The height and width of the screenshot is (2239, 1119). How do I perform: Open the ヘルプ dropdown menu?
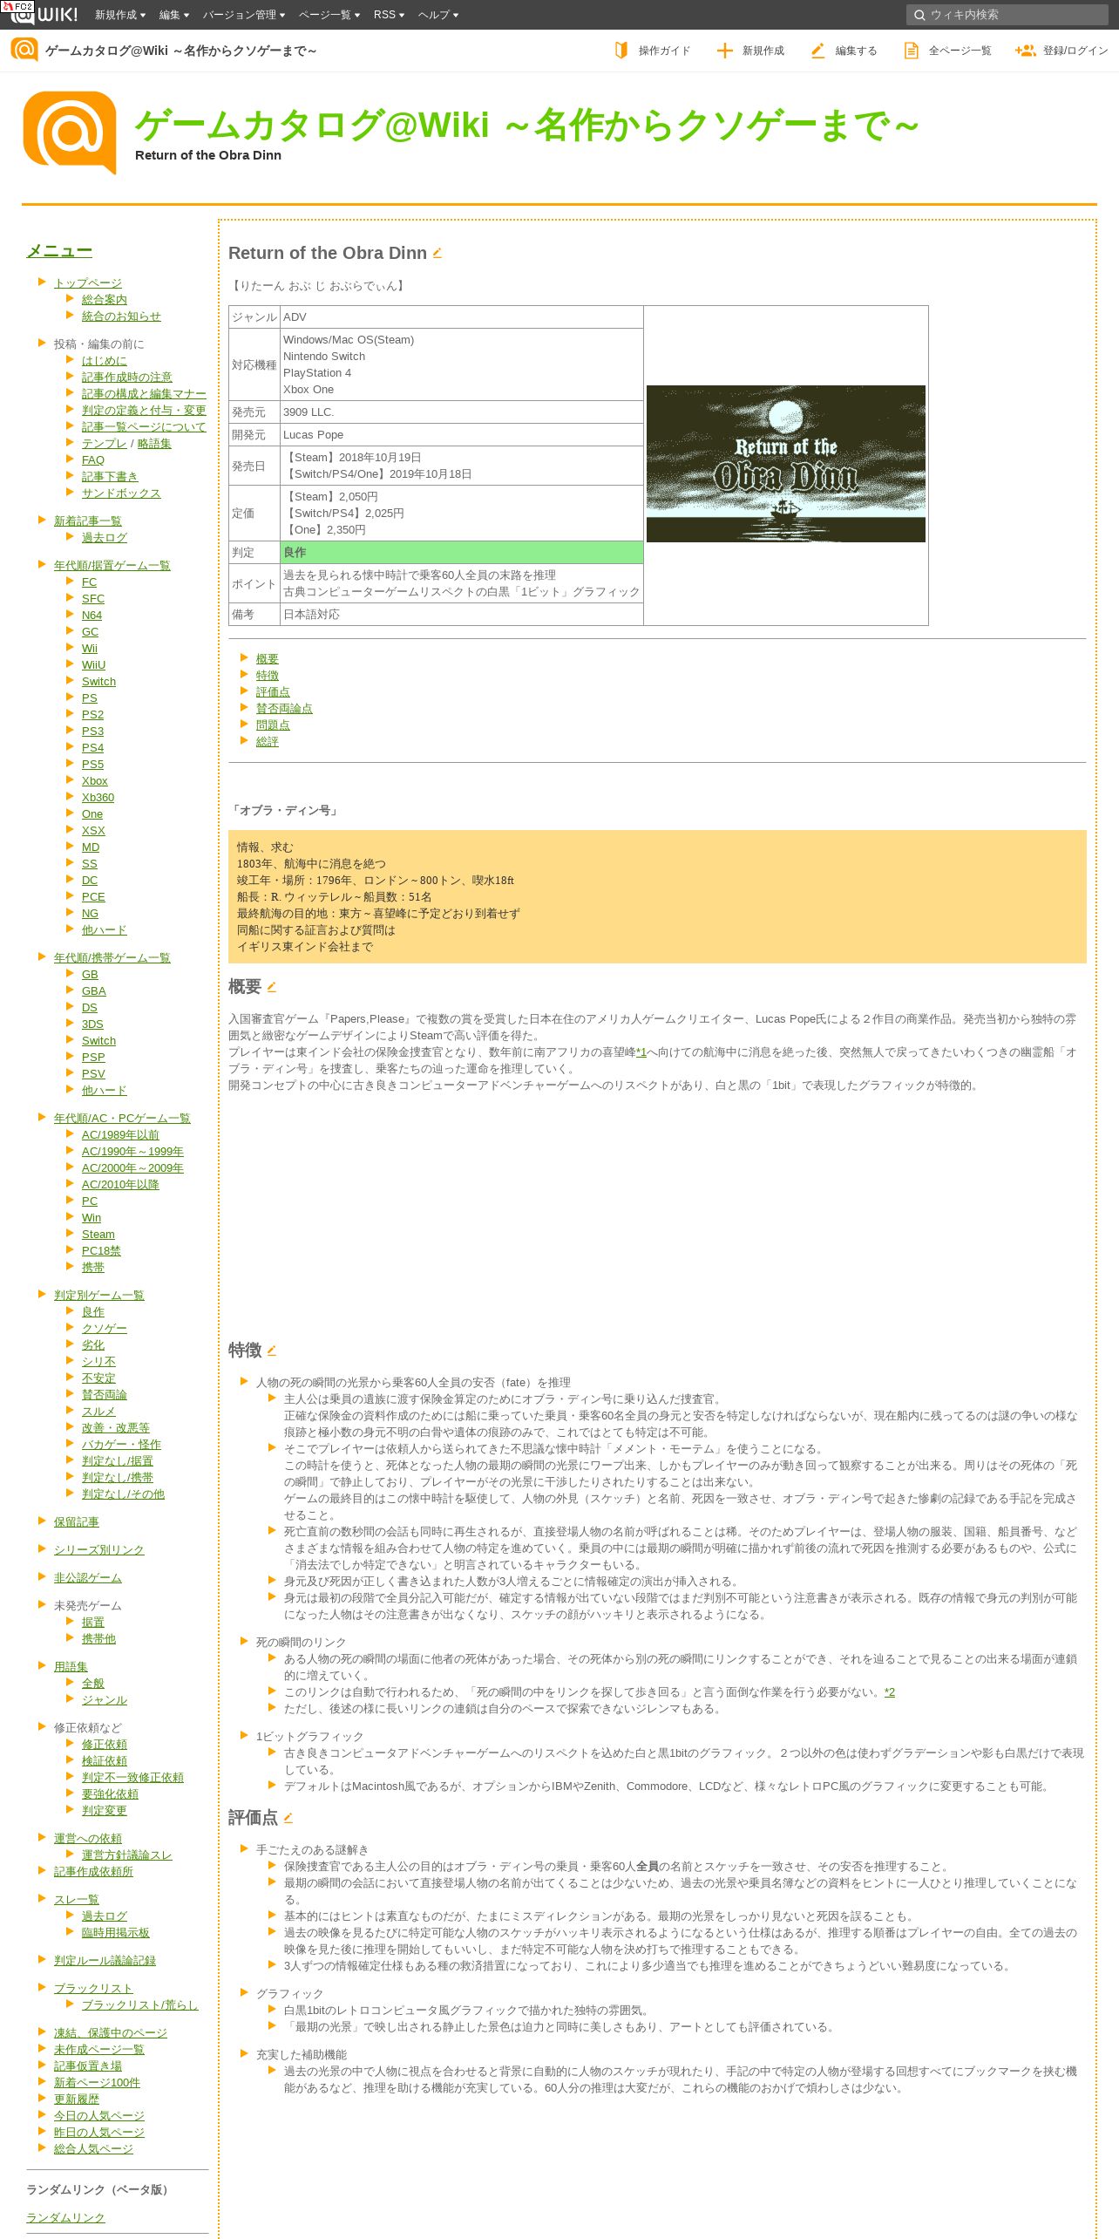click(x=438, y=15)
